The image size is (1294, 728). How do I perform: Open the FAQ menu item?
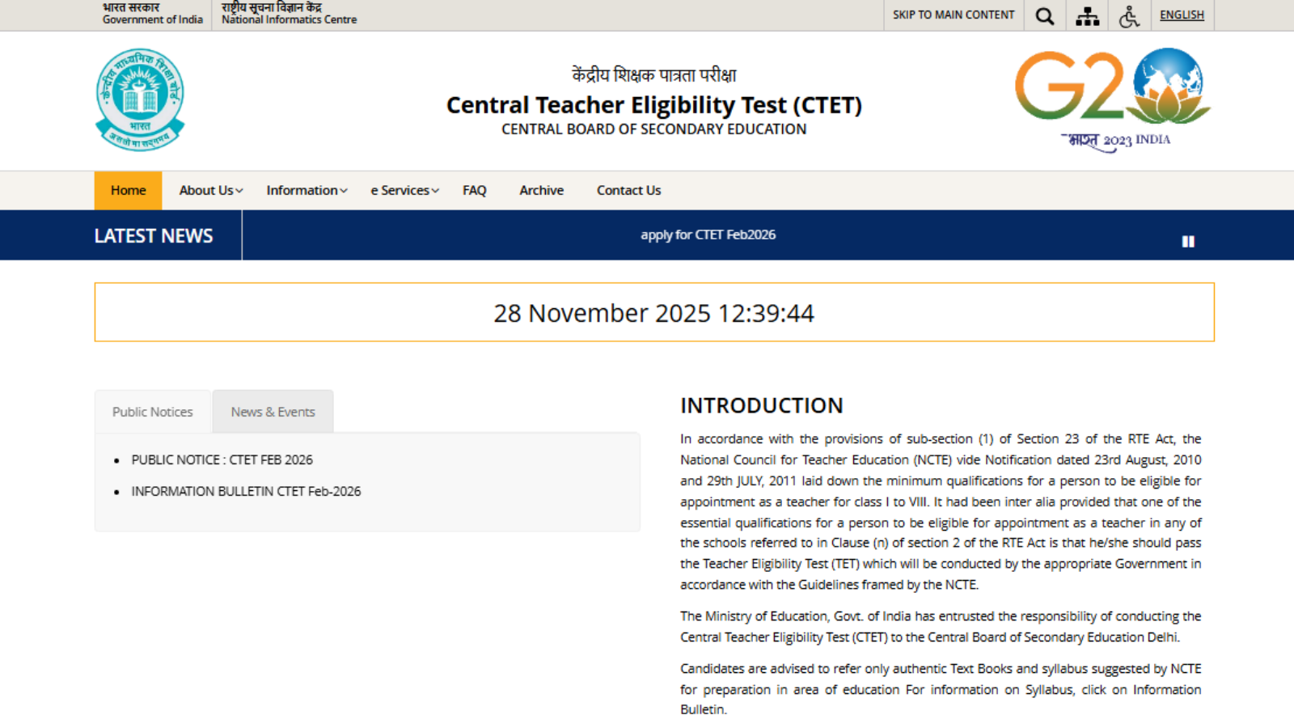click(475, 191)
